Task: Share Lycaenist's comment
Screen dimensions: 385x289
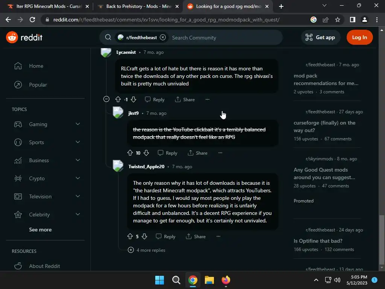Action: (185, 99)
